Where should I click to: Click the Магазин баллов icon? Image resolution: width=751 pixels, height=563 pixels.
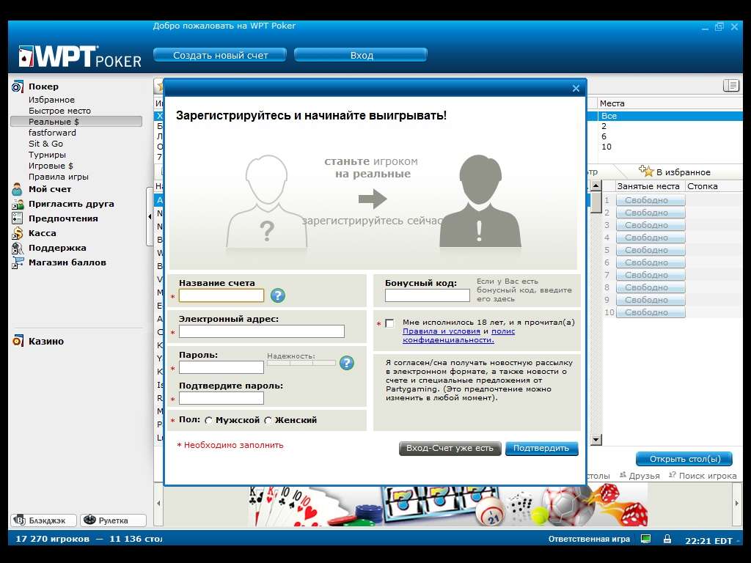click(x=18, y=262)
